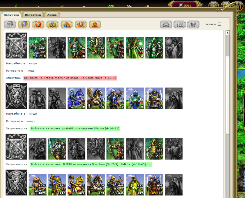
Task: Select the pegasus unit with 259 troops
Action: tap(96, 185)
